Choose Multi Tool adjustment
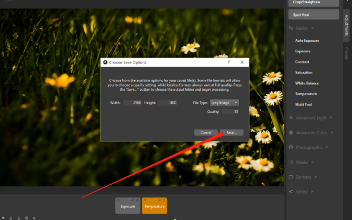The image size is (352, 220). (303, 105)
